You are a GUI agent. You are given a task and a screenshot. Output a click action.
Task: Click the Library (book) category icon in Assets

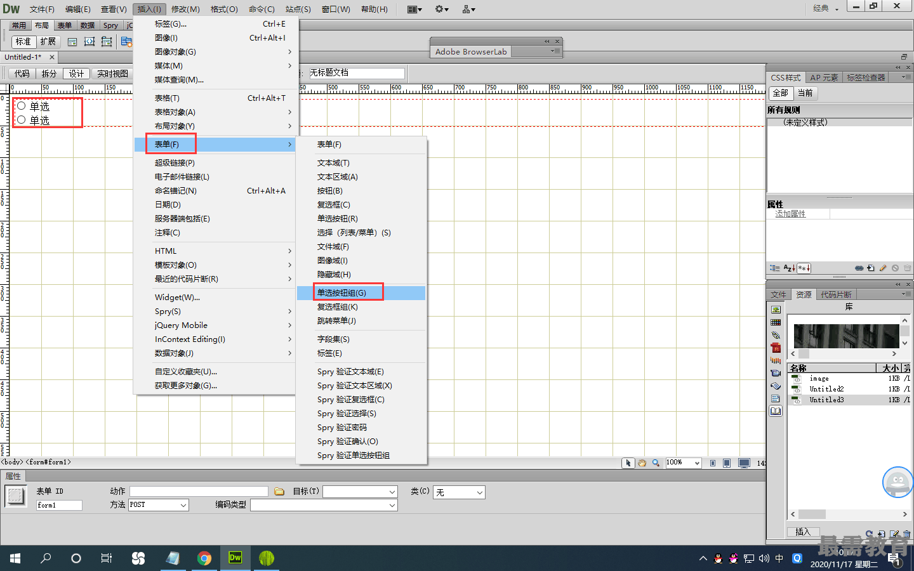[x=776, y=411]
